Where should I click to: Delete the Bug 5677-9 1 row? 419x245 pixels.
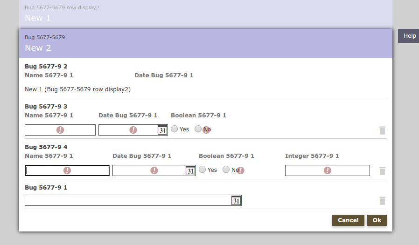pos(383,201)
